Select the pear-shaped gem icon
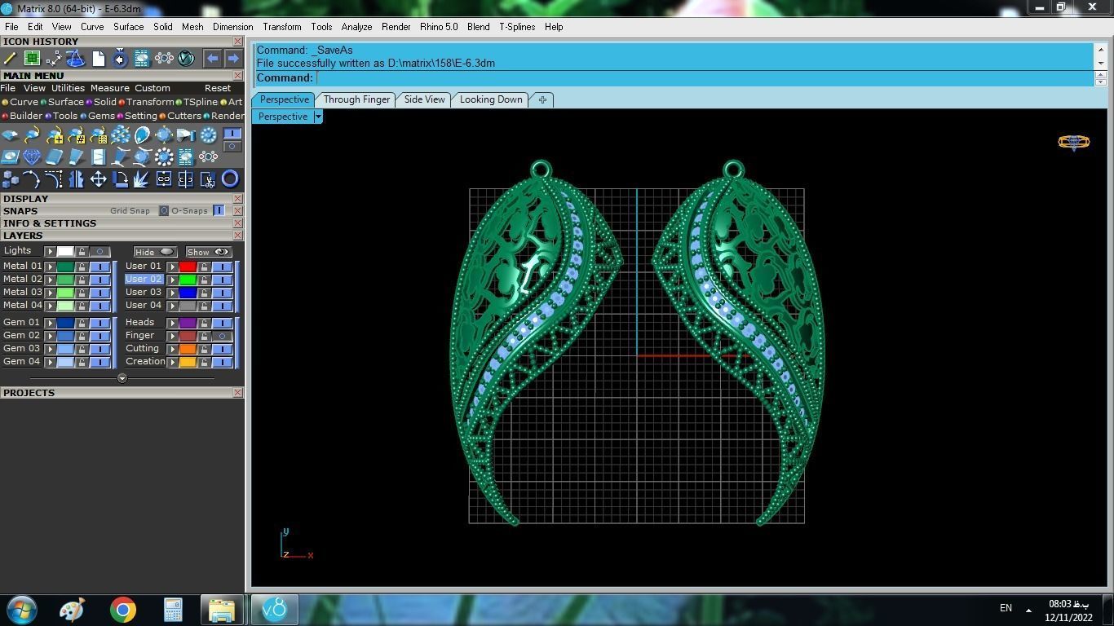The image size is (1114, 626). (142, 135)
